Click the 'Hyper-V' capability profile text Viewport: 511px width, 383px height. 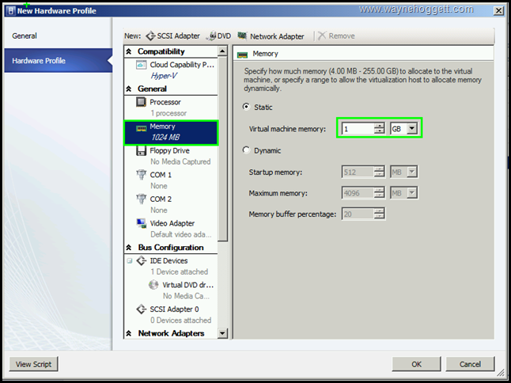(164, 76)
